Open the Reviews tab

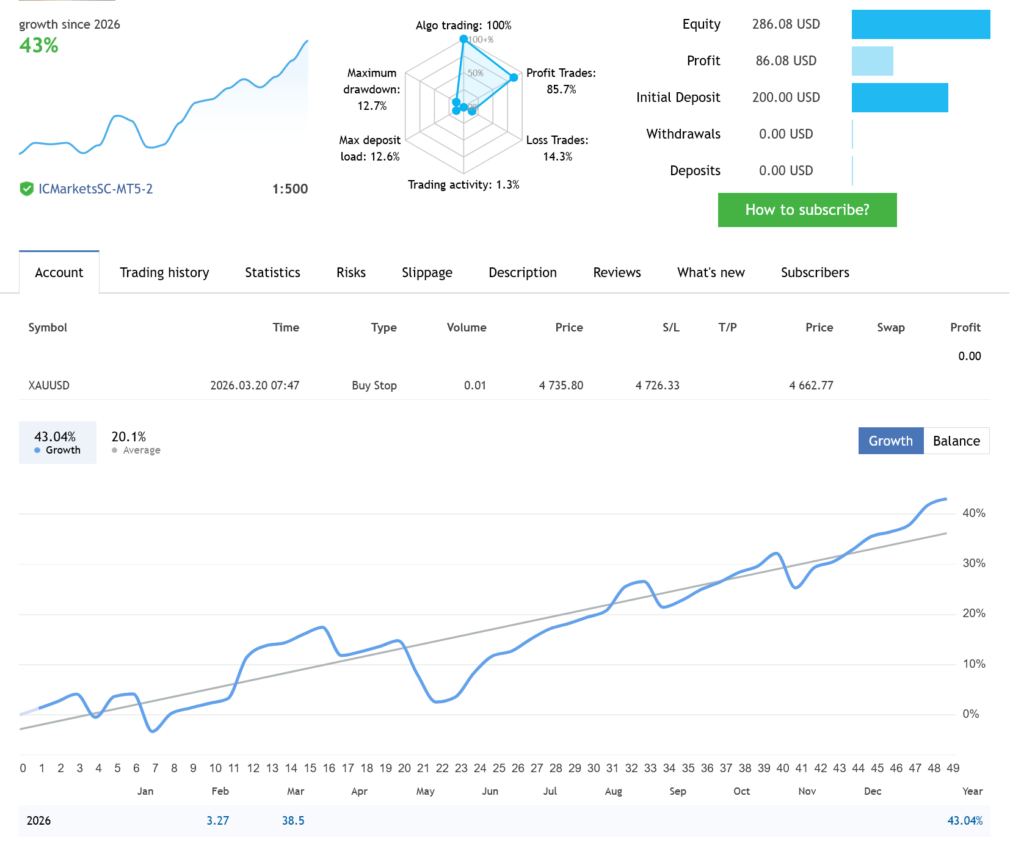point(617,273)
